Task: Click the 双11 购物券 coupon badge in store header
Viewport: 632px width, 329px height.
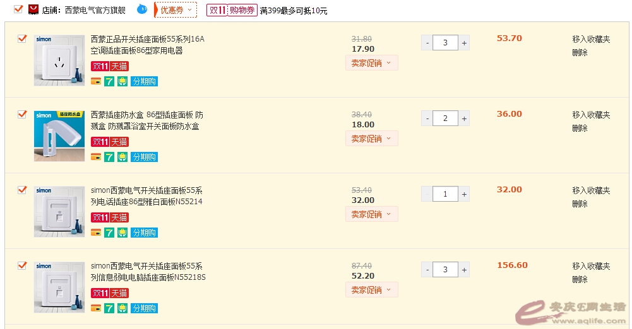Action: pyautogui.click(x=232, y=10)
